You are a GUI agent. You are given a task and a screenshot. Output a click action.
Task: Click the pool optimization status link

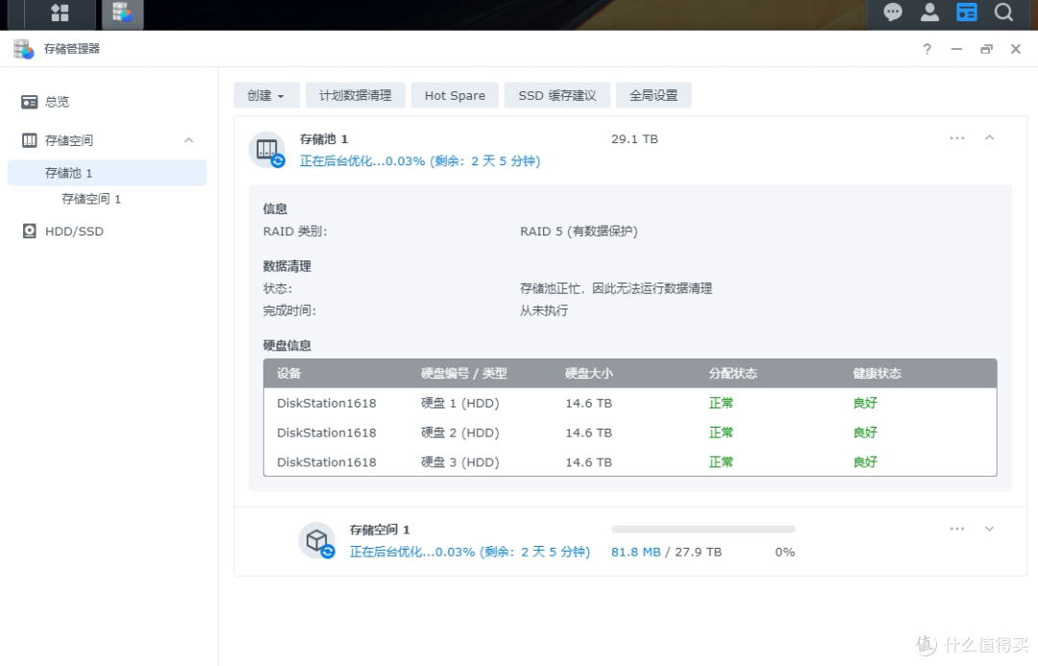click(420, 160)
